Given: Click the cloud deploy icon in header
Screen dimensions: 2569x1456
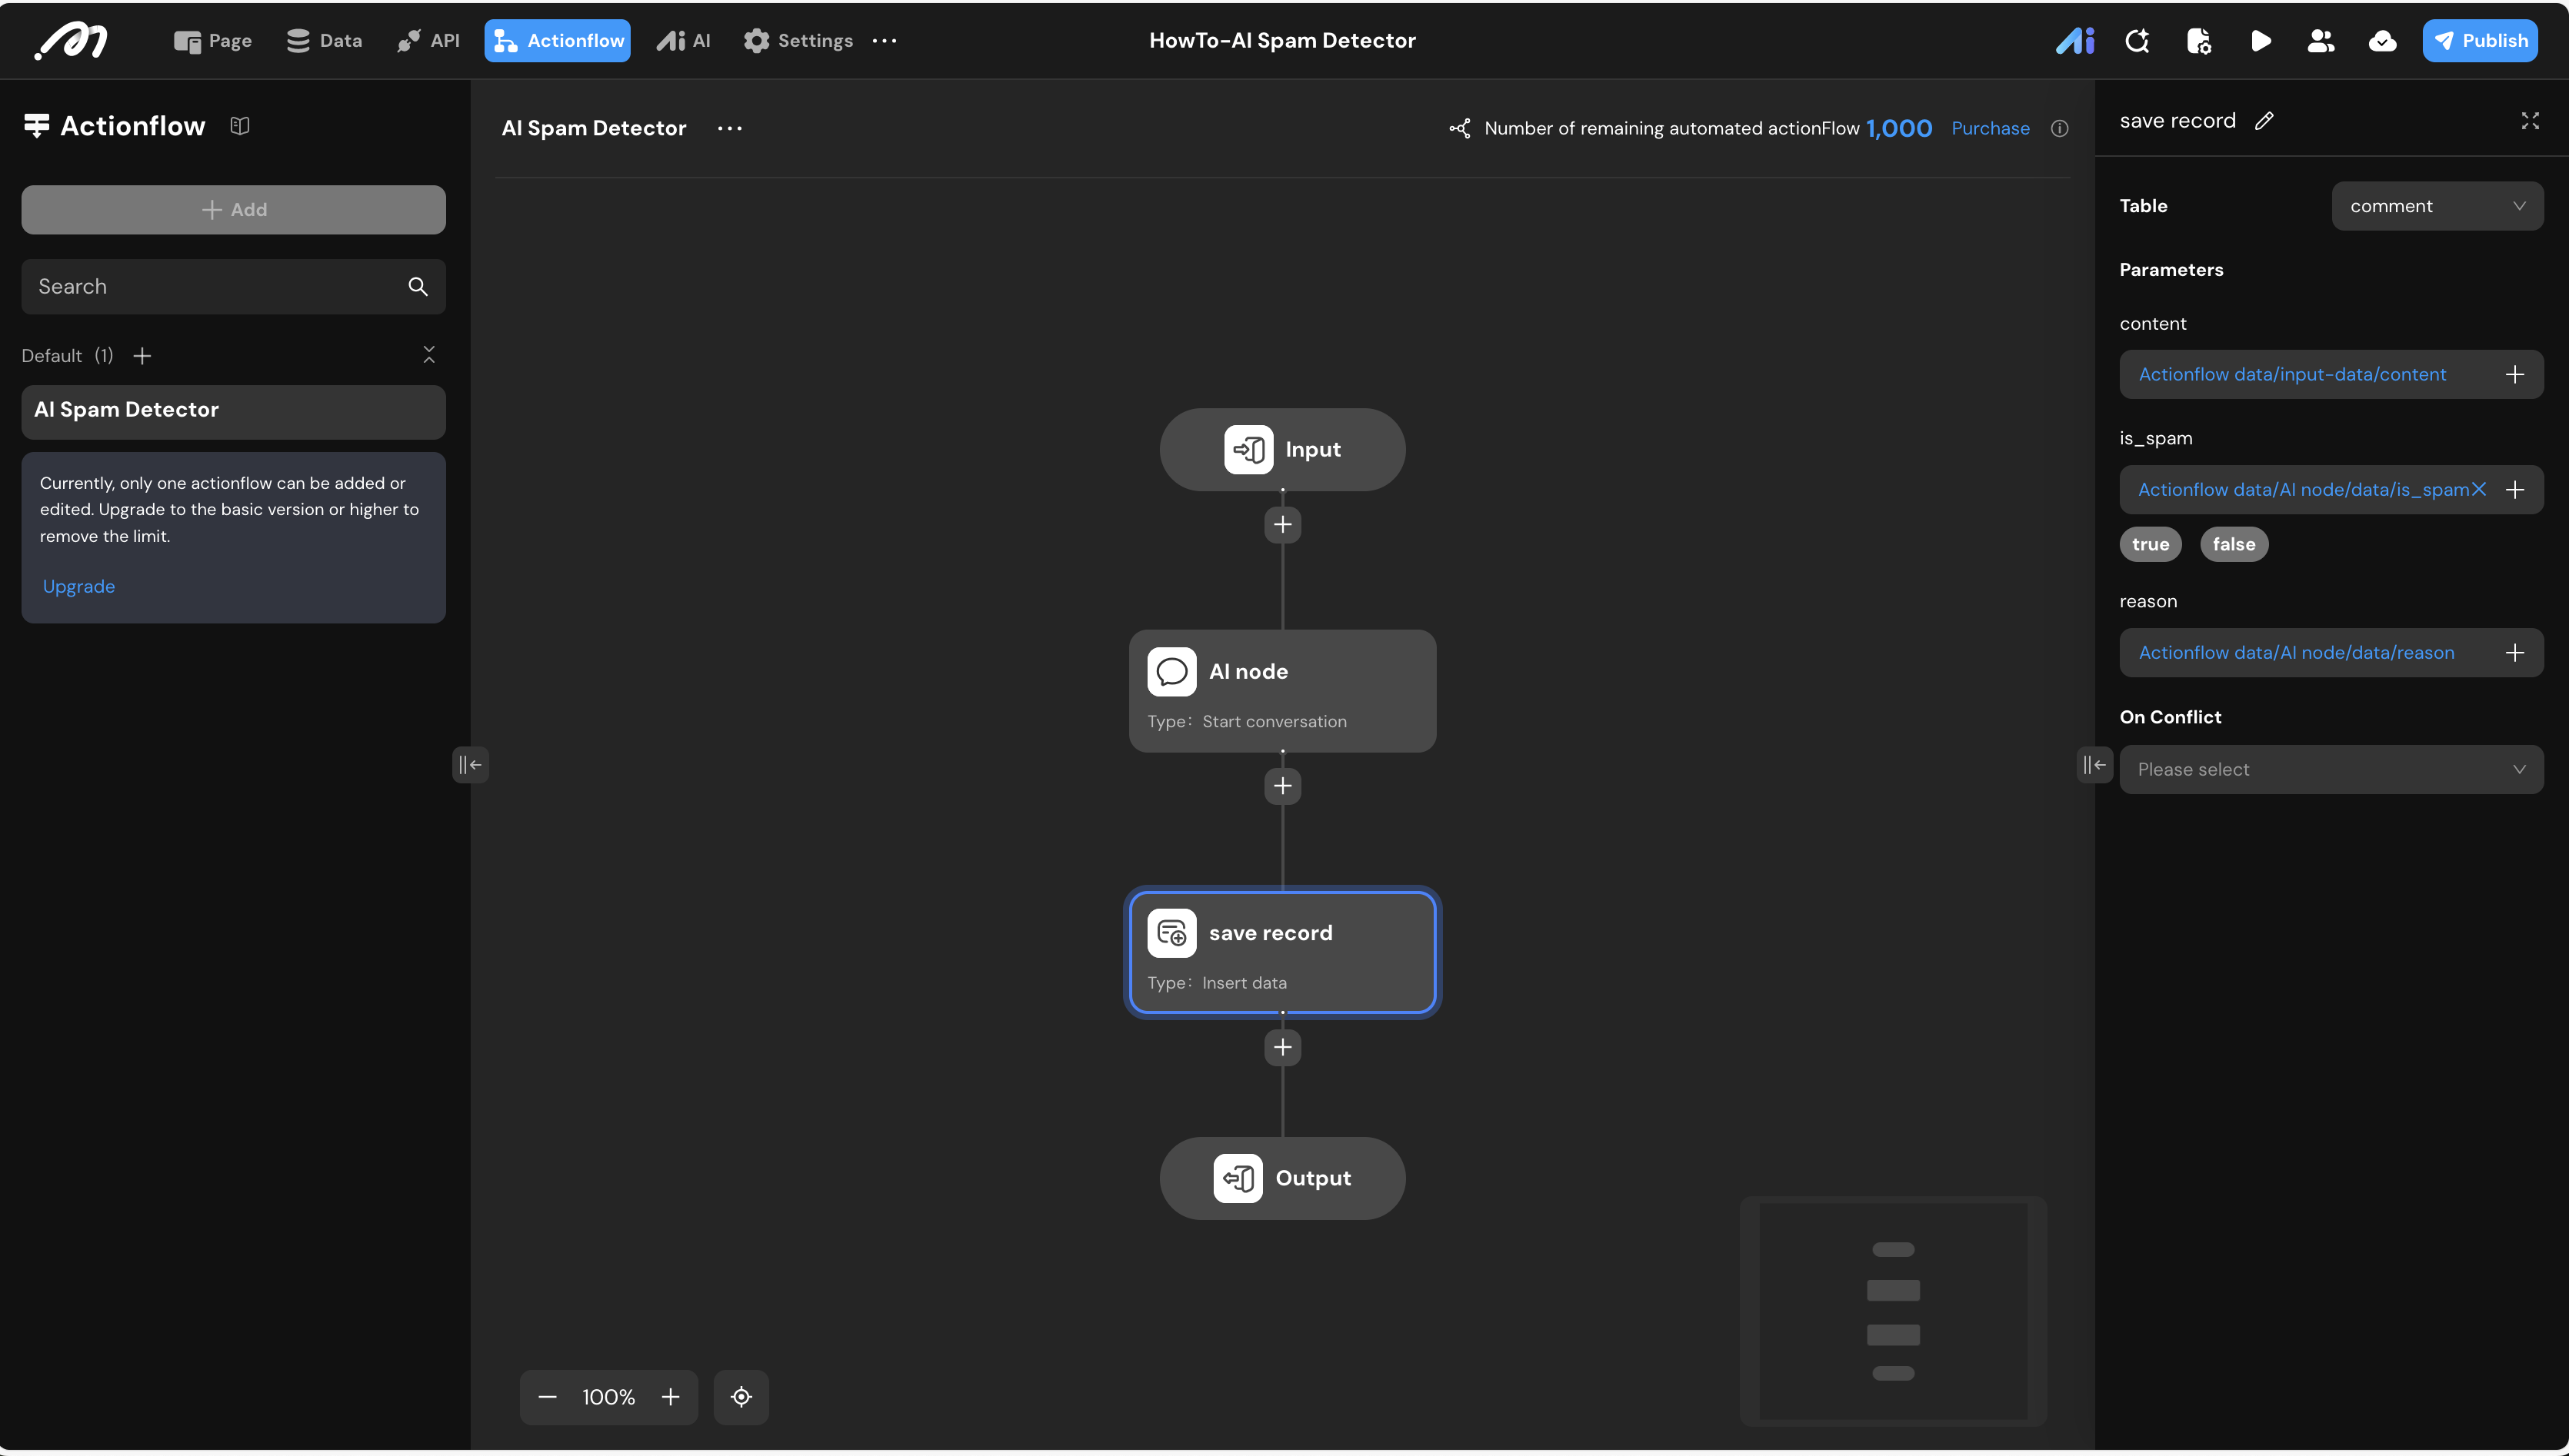Looking at the screenshot, I should pyautogui.click(x=2382, y=41).
